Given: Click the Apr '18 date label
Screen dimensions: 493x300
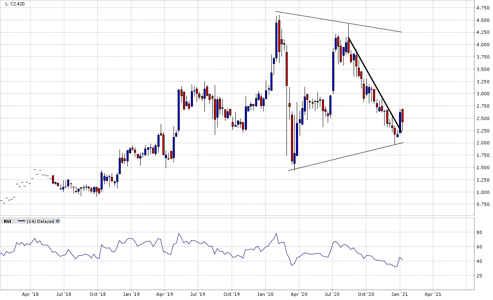Looking at the screenshot, I should (x=31, y=294).
